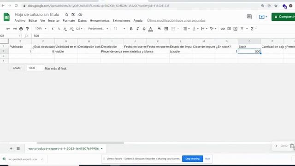This screenshot has height=166, width=295.
Task: Click the Stop sharing button
Action: (x=192, y=159)
